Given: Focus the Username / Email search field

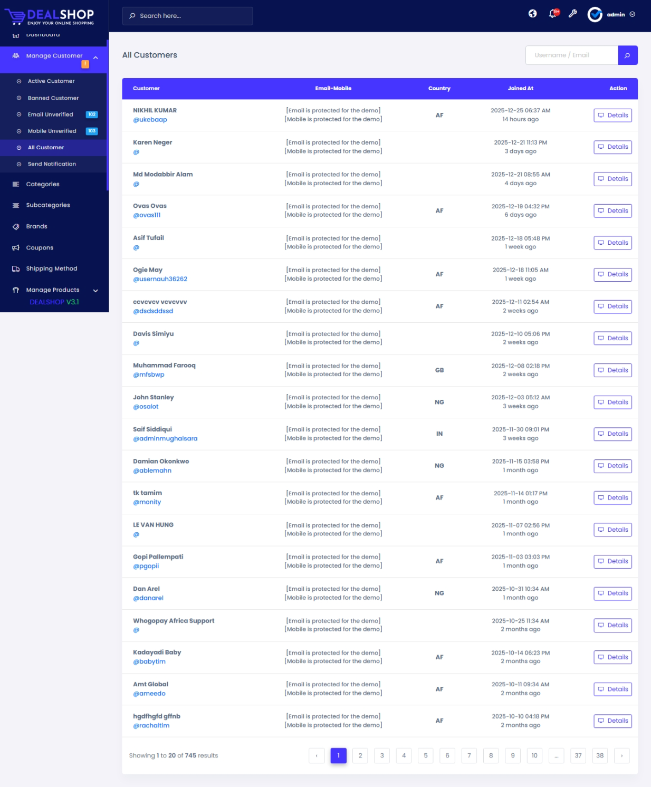Looking at the screenshot, I should tap(571, 55).
